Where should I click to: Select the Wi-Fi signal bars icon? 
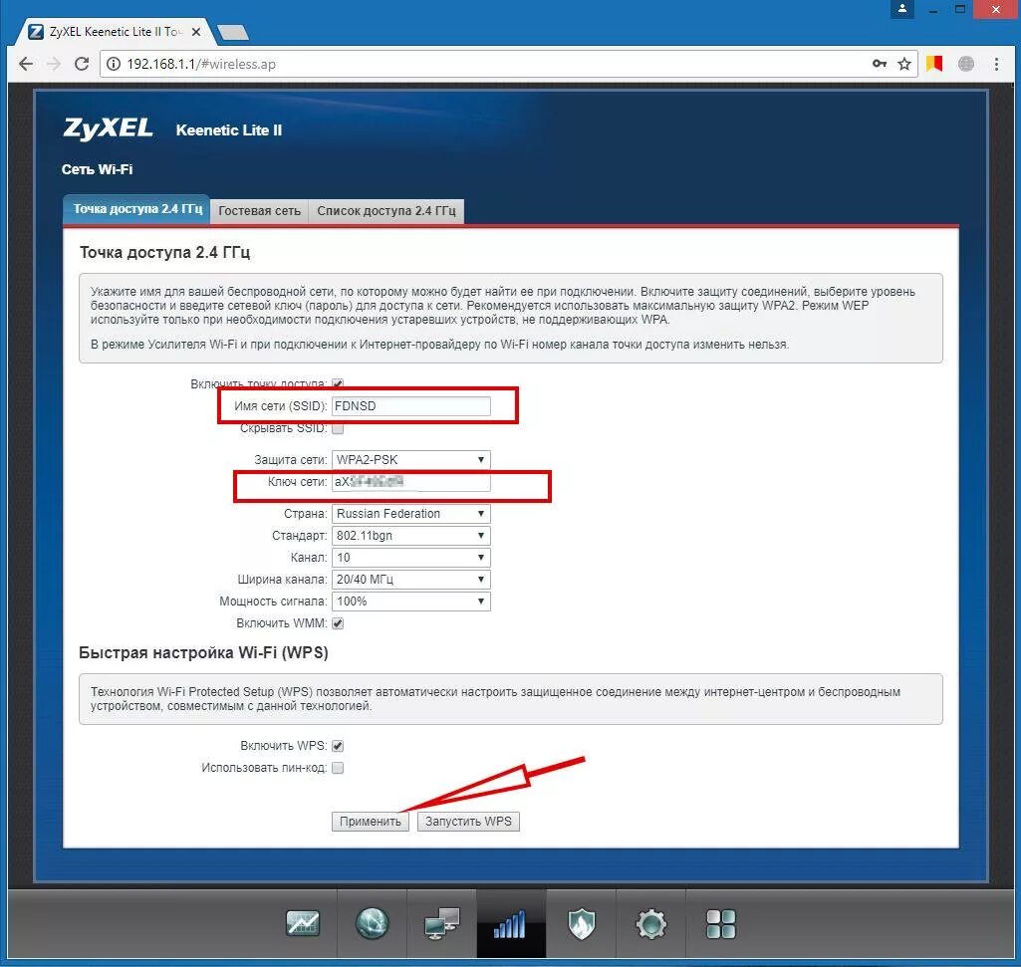[510, 923]
